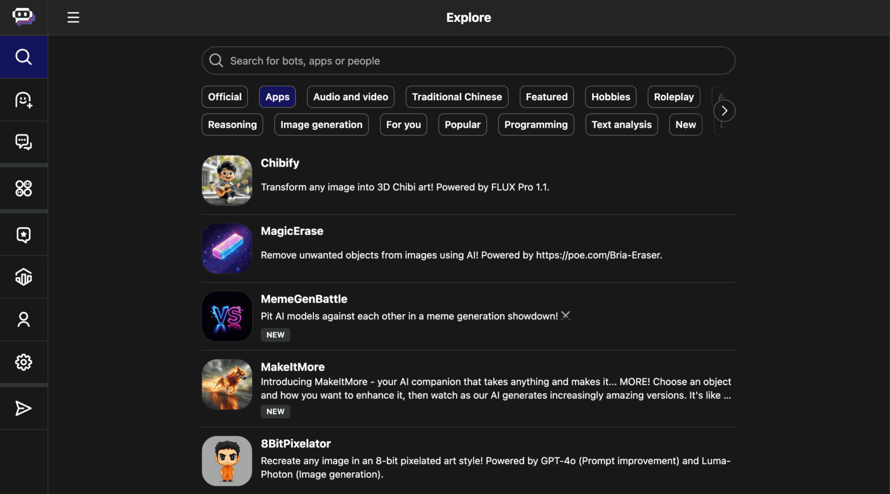This screenshot has width=890, height=494.
Task: Toggle the Apps category filter
Action: tap(277, 97)
